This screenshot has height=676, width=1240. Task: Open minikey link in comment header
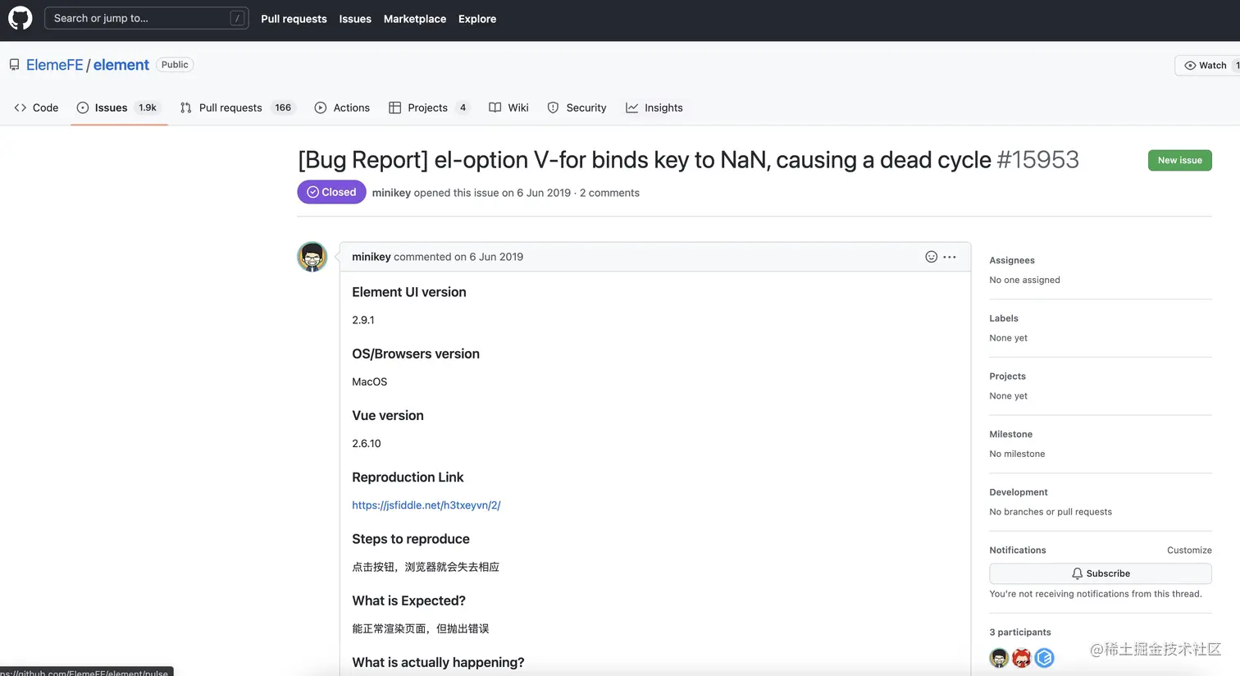372,257
